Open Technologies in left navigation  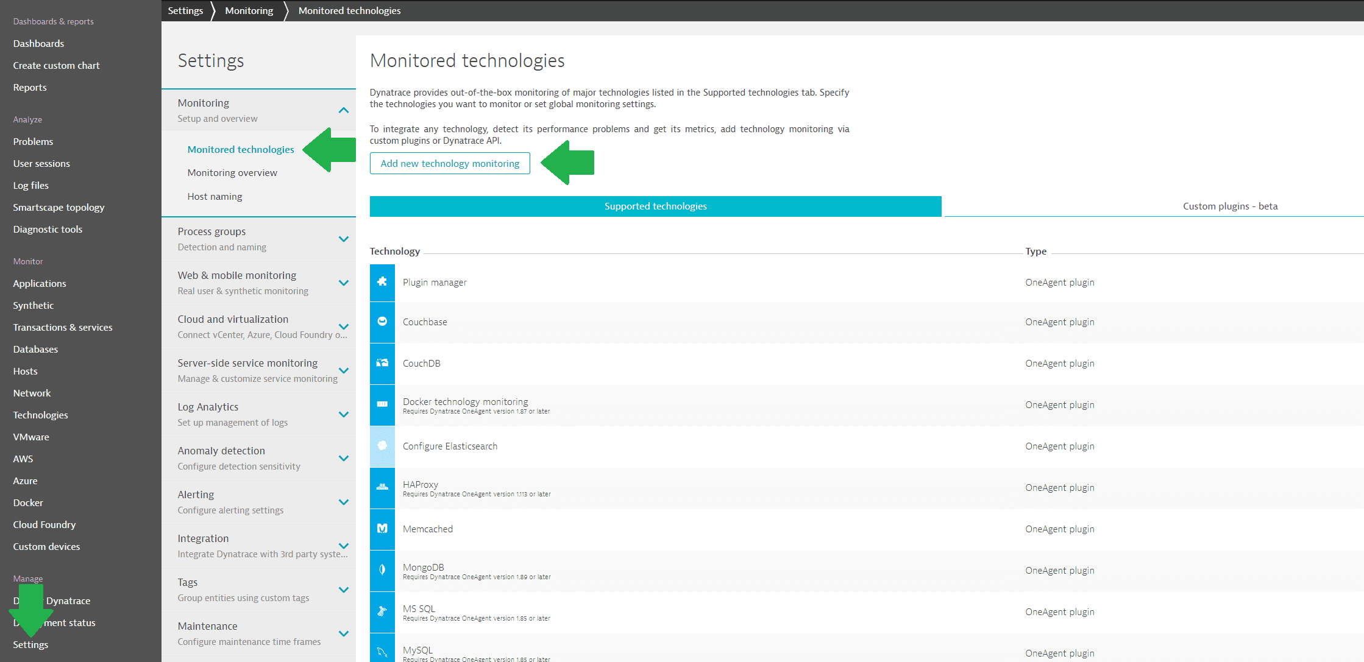pos(40,415)
